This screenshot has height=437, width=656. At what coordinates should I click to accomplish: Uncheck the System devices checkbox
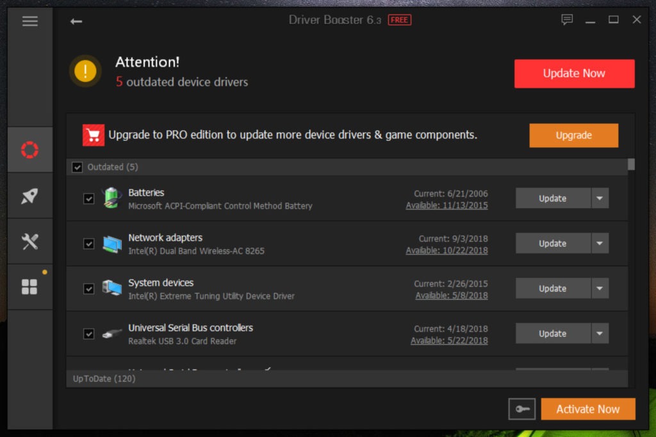click(x=88, y=289)
